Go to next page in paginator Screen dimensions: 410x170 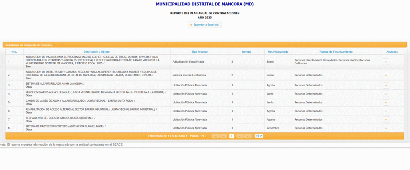pyautogui.click(x=240, y=136)
